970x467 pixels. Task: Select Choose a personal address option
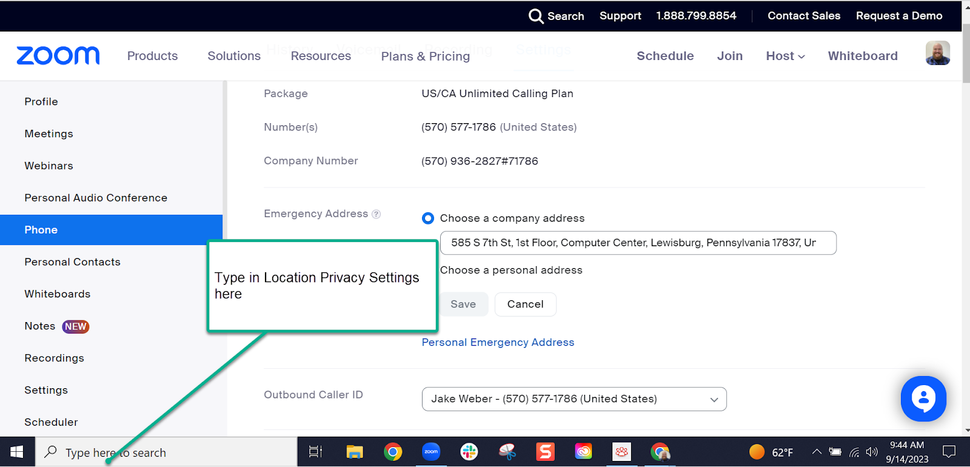tap(511, 270)
